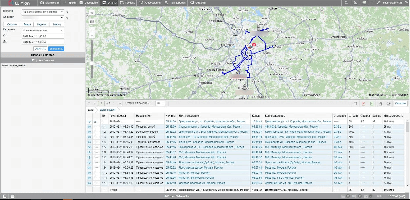Click the От date input field
410x200 pixels.
click(43, 36)
